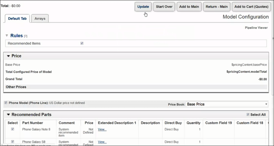
Task: Open the Pipeline Viewer link
Action: pyautogui.click(x=256, y=27)
